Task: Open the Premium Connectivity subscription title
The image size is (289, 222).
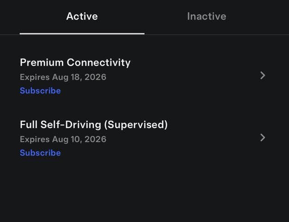Action: [75, 62]
